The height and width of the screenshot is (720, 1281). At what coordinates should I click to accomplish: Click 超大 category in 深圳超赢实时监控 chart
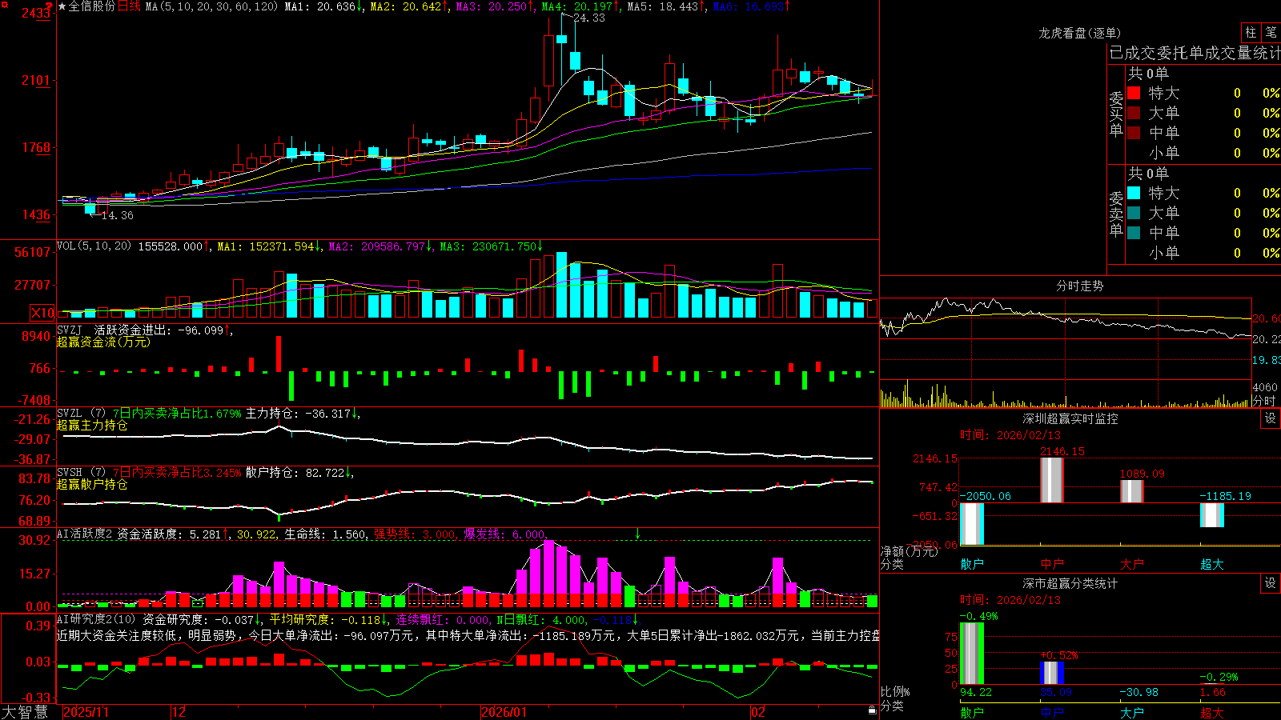point(1211,564)
